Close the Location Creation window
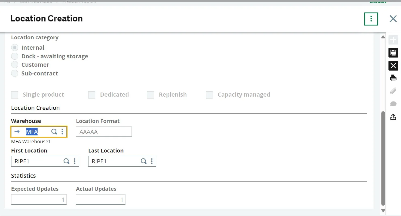This screenshot has height=216, width=401. coord(393,19)
